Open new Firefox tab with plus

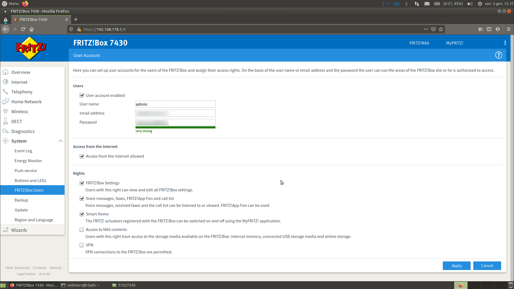click(x=76, y=19)
